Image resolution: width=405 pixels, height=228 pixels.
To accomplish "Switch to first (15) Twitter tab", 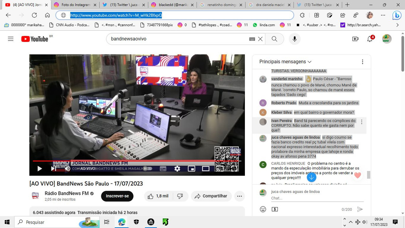I will click(x=123, y=5).
